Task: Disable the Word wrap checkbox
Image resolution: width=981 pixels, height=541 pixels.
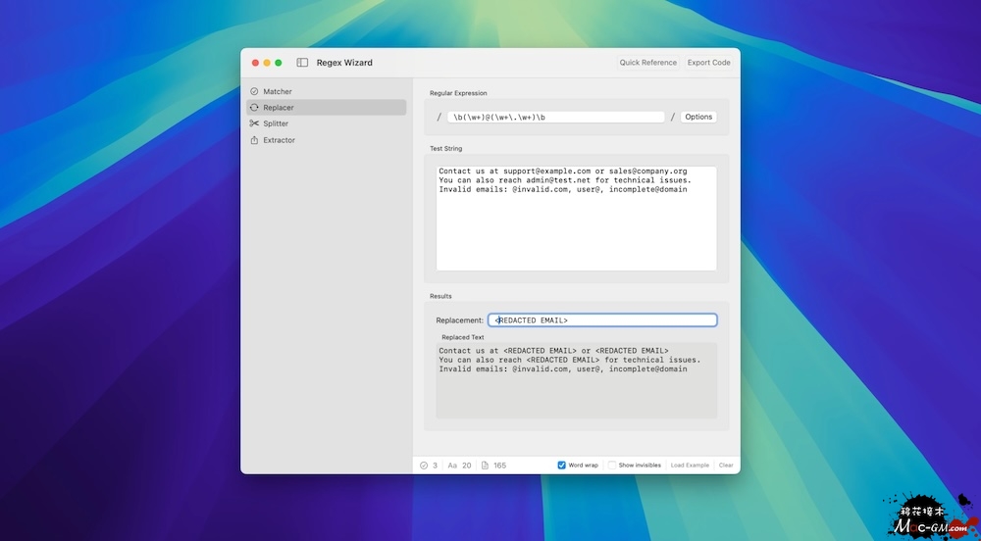Action: pyautogui.click(x=562, y=466)
